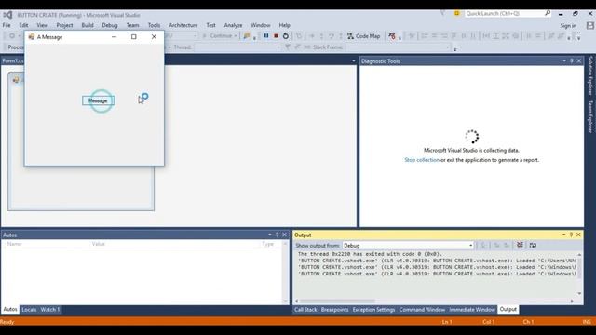The width and height of the screenshot is (596, 335).
Task: Click the Name column header in Autos
Action: [14, 244]
